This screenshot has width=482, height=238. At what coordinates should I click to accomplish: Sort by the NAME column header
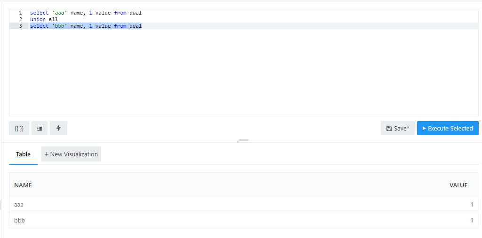coord(23,185)
